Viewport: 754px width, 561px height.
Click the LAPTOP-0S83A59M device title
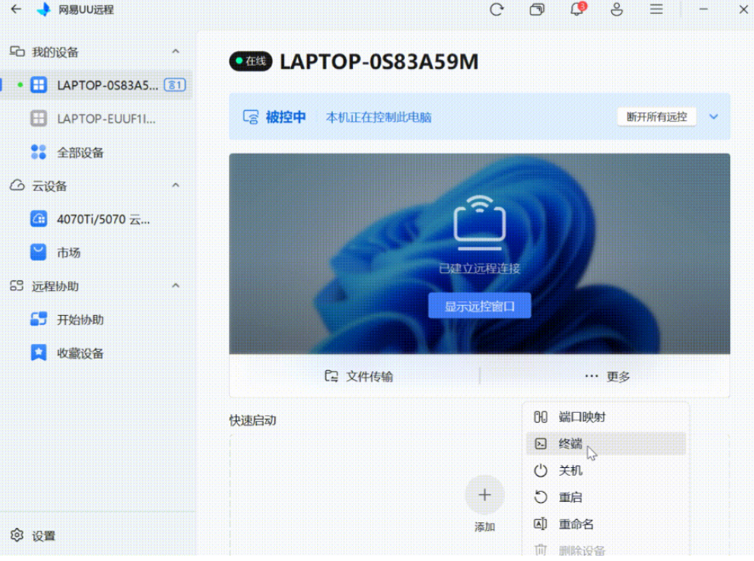pyautogui.click(x=379, y=61)
